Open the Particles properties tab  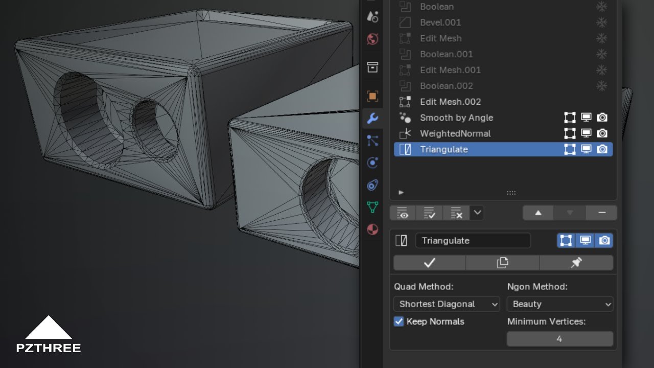pos(372,141)
